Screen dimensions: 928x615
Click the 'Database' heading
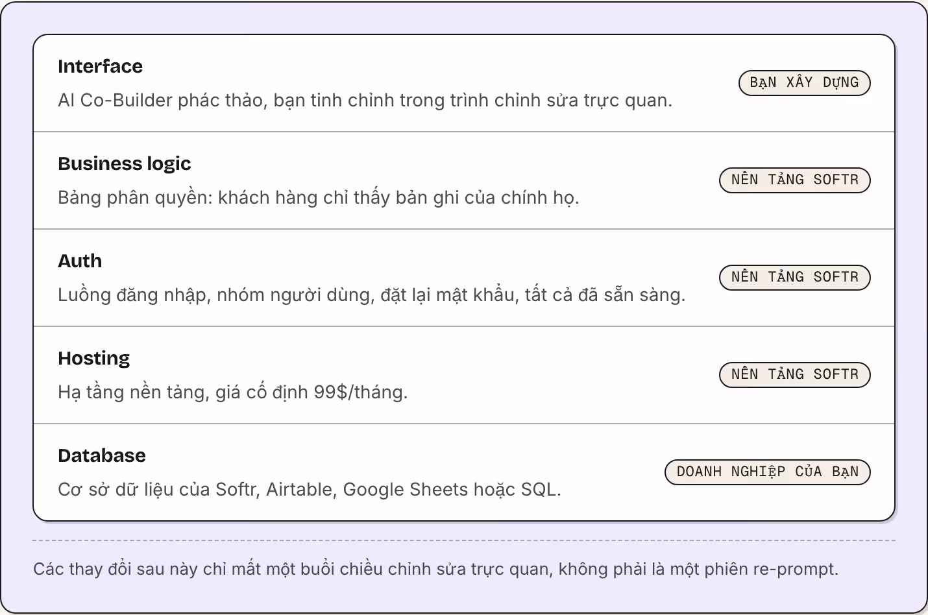coord(102,455)
